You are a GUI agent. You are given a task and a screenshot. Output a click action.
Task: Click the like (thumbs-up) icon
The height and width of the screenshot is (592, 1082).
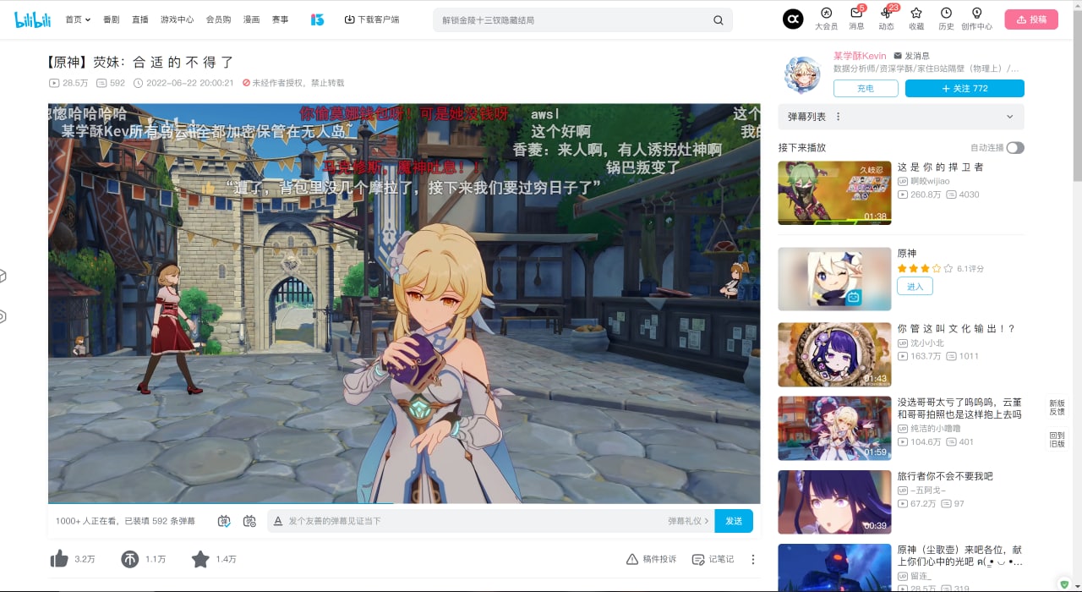coord(59,559)
